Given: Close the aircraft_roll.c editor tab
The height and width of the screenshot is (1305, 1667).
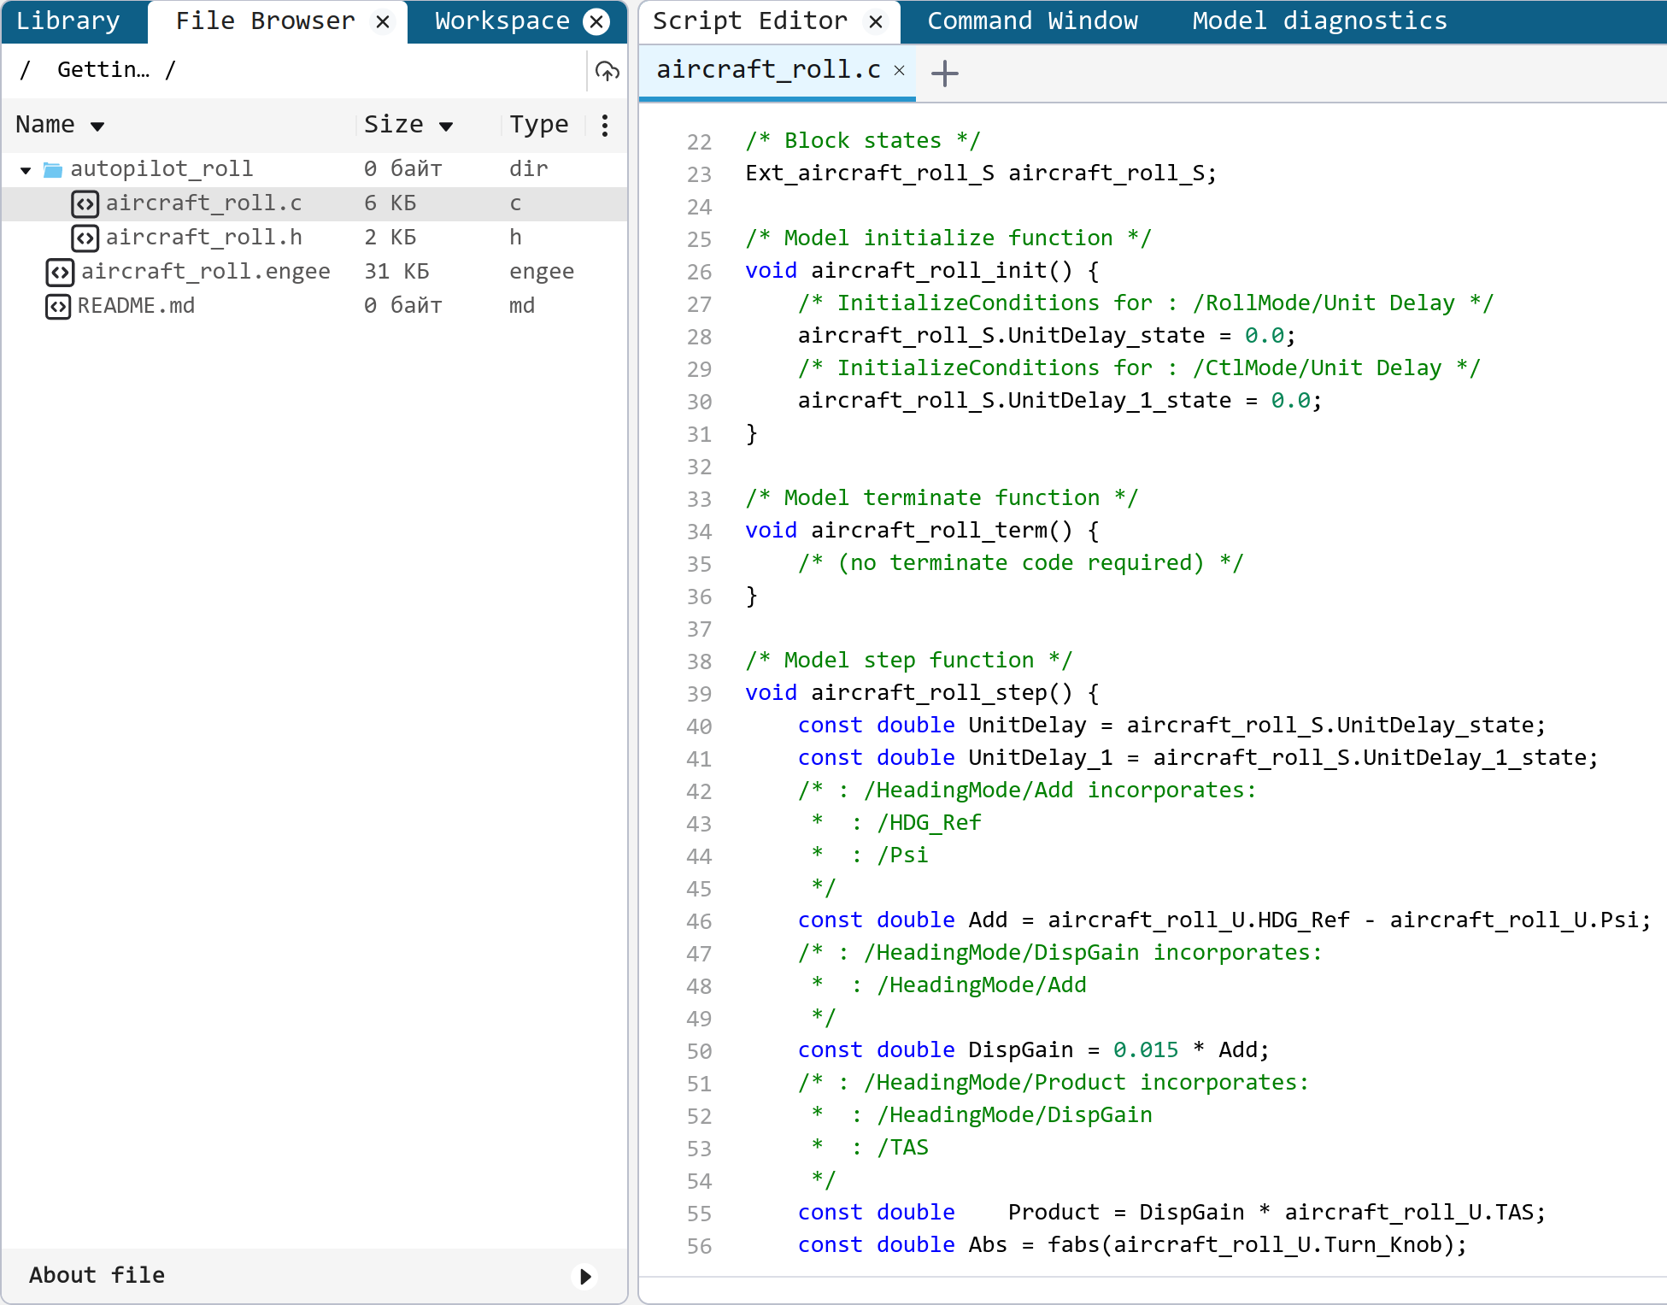Looking at the screenshot, I should pos(898,71).
